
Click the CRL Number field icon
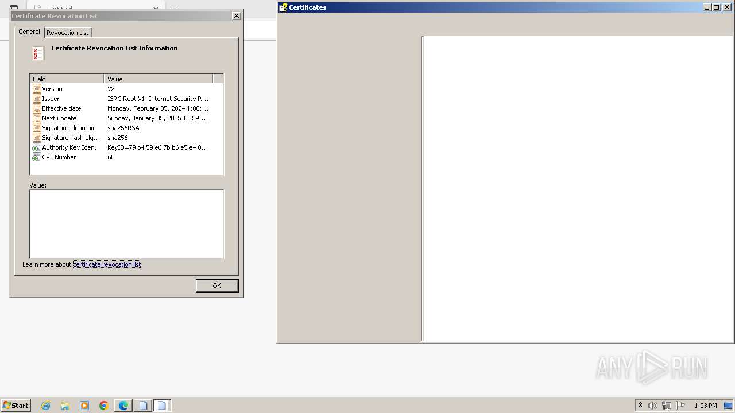(37, 157)
